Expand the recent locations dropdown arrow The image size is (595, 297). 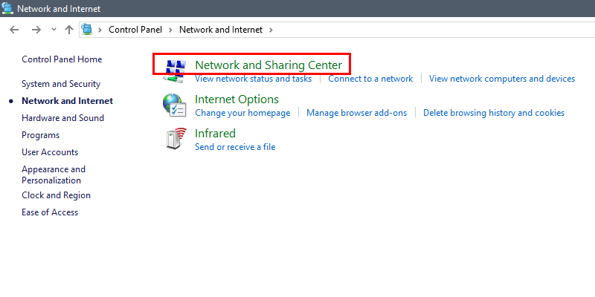point(54,30)
